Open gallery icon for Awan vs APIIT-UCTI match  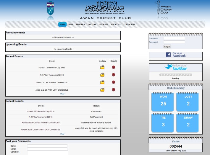click(x=102, y=90)
